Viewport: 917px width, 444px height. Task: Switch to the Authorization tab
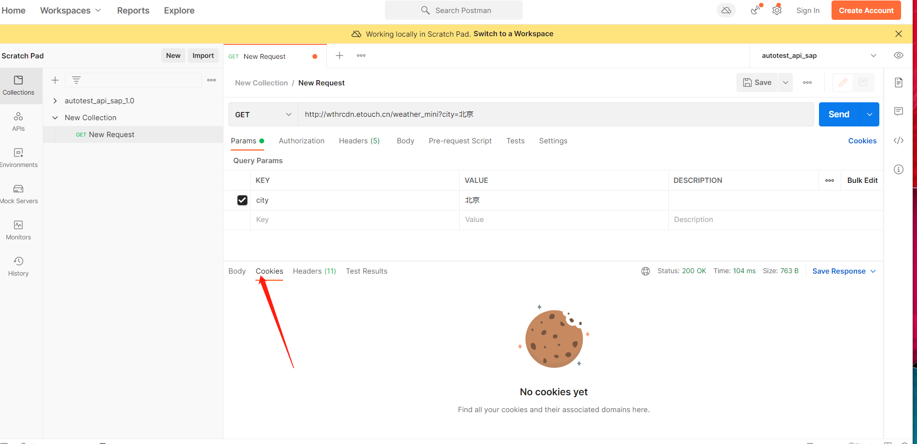(301, 141)
